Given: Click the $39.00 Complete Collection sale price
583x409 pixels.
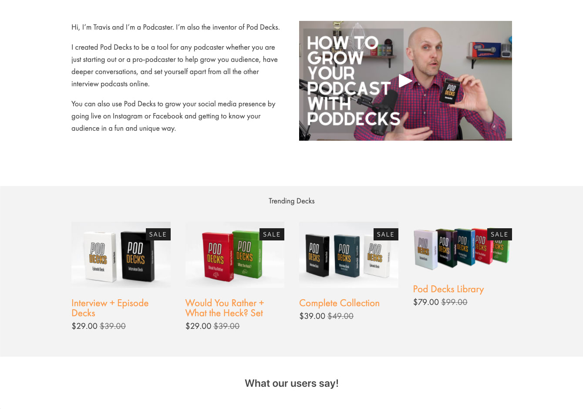Looking at the screenshot, I should click(x=312, y=316).
